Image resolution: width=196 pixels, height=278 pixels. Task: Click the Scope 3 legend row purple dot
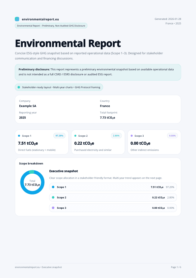pyautogui.click(x=53, y=208)
